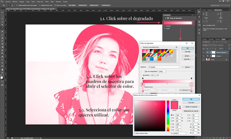231x139 pixels.
Task: Click Guardar button in gradient editor
Action: coord(187,59)
